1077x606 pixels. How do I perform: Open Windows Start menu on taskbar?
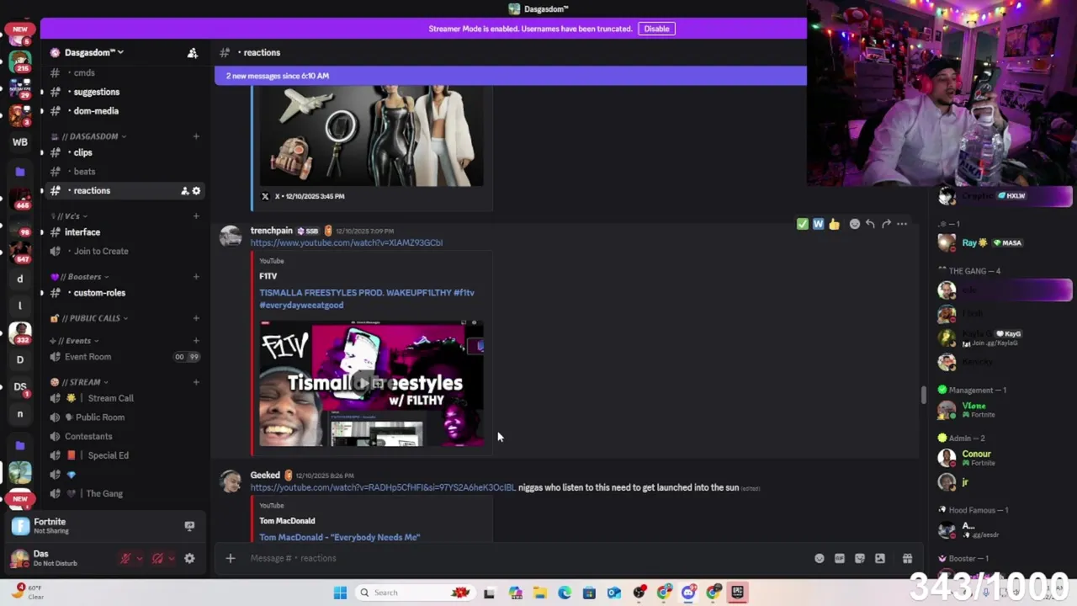340,593
